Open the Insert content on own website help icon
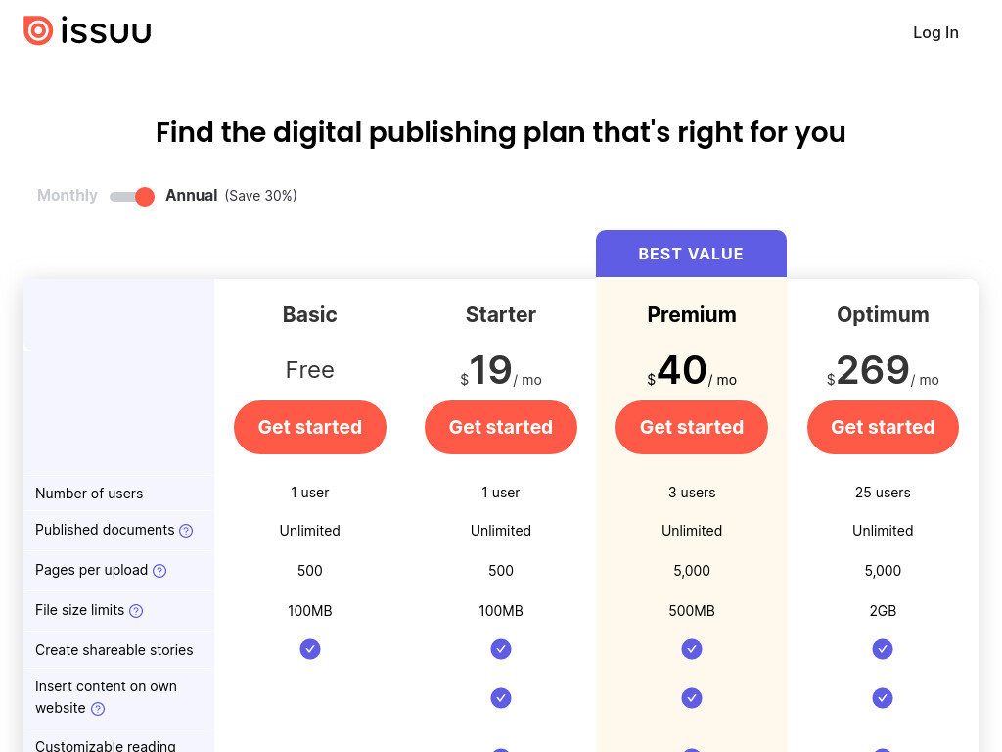1002x752 pixels. [98, 709]
